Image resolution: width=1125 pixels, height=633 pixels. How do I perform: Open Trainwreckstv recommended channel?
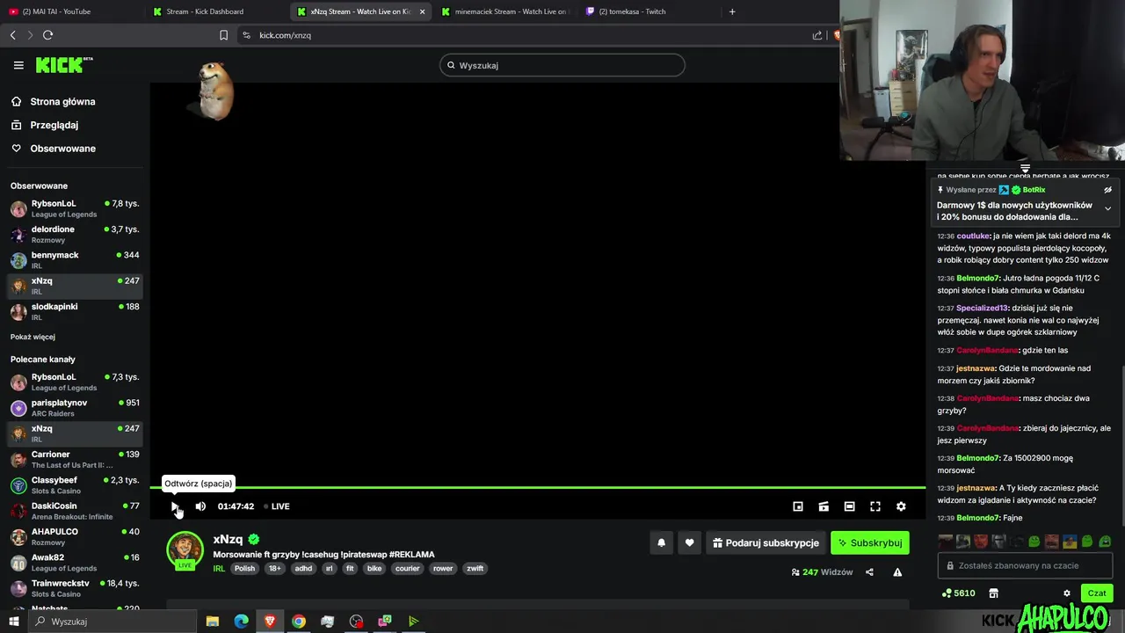click(75, 588)
